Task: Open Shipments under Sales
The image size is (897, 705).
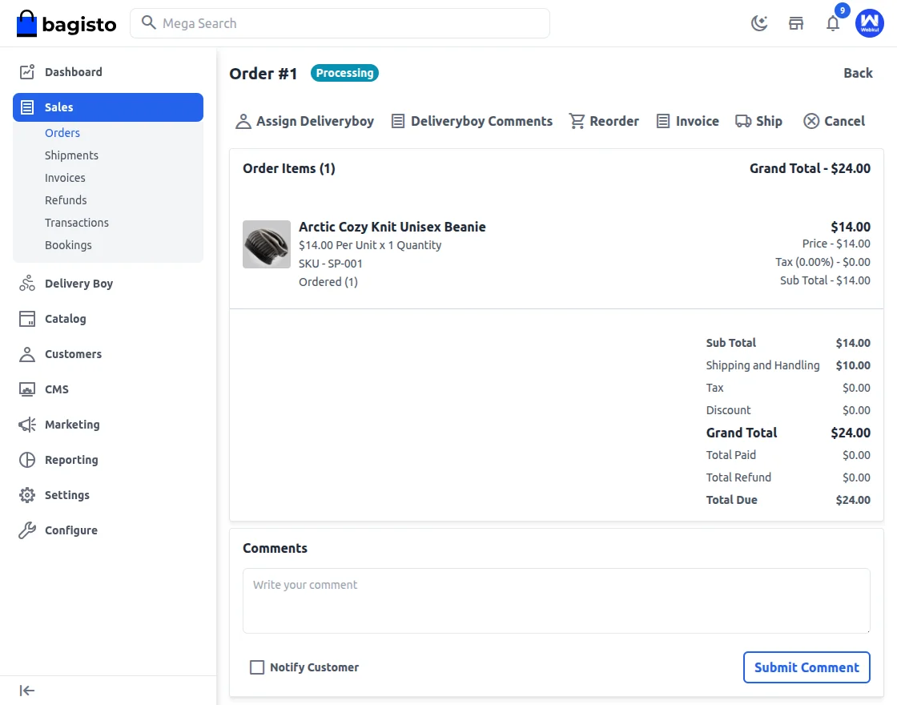Action: (71, 155)
